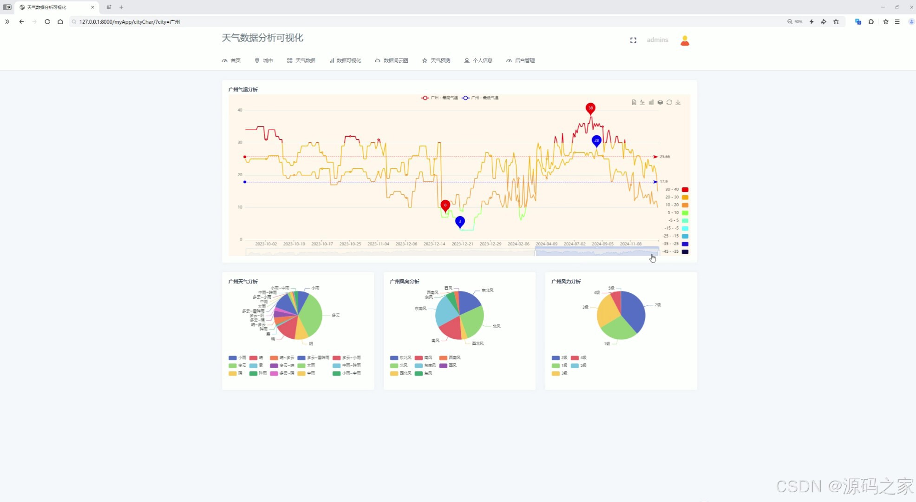Open chart data view icon
This screenshot has width=916, height=502.
(634, 102)
